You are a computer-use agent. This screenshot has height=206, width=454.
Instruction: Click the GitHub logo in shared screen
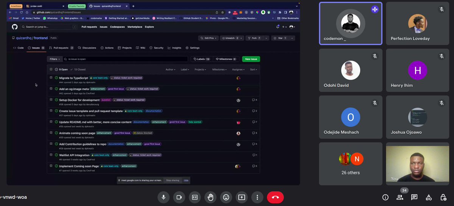pos(15,27)
